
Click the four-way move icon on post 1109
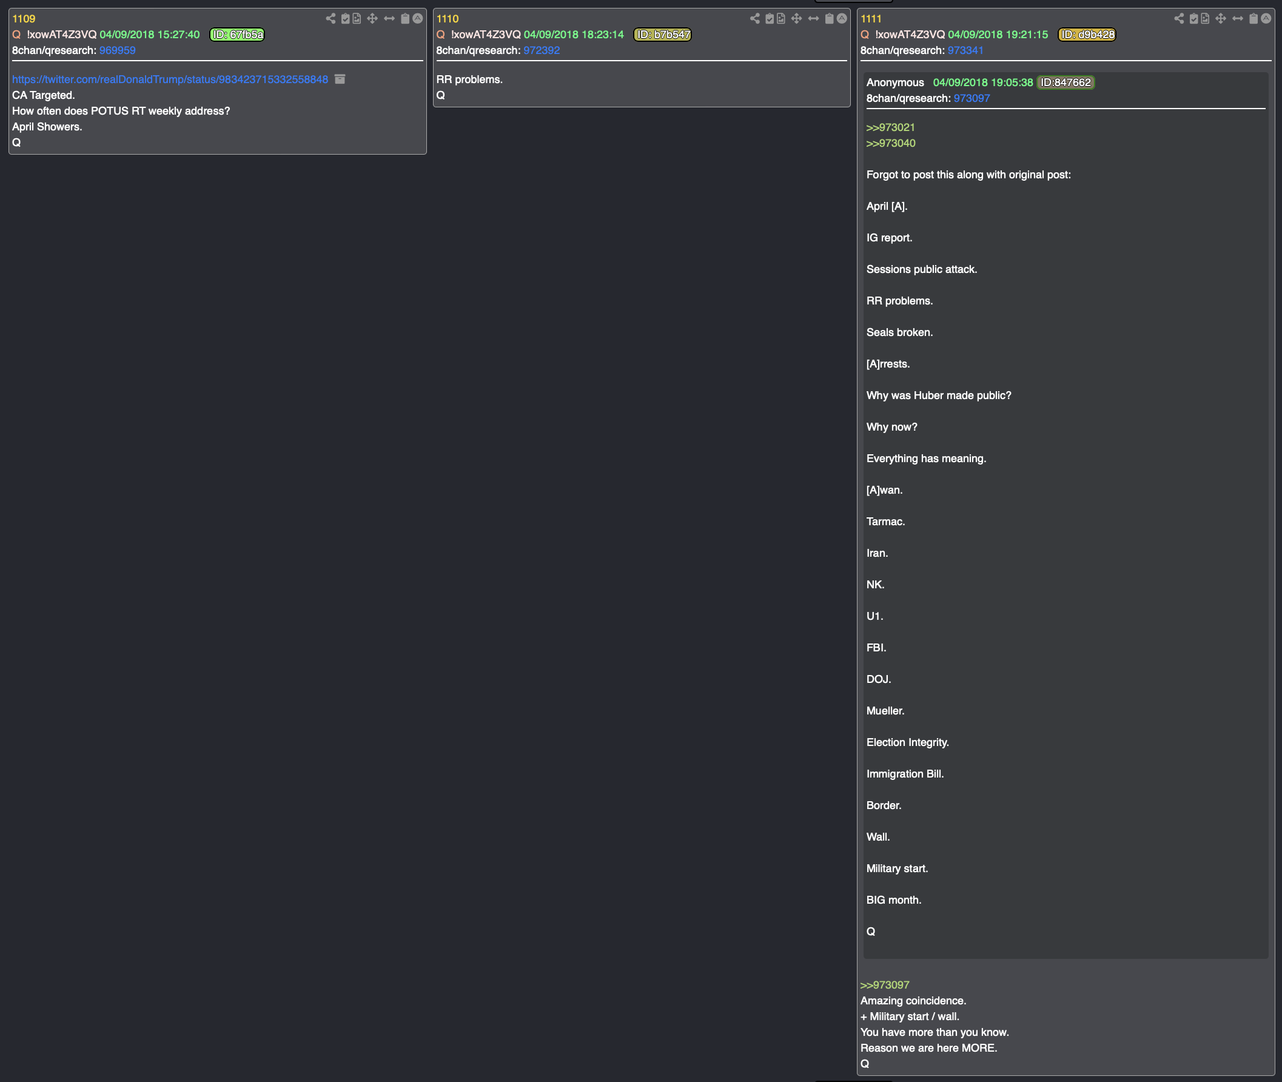pos(372,18)
